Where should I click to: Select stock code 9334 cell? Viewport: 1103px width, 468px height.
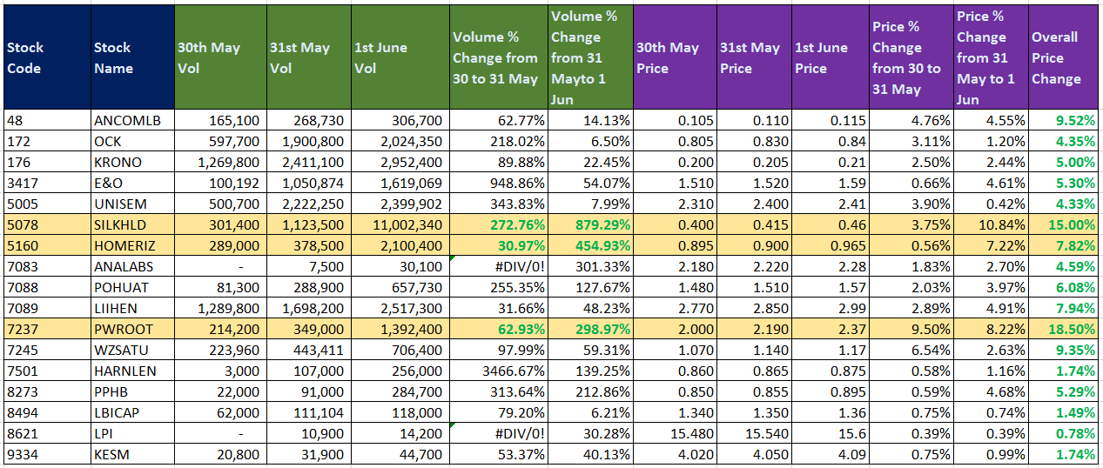click(x=46, y=454)
